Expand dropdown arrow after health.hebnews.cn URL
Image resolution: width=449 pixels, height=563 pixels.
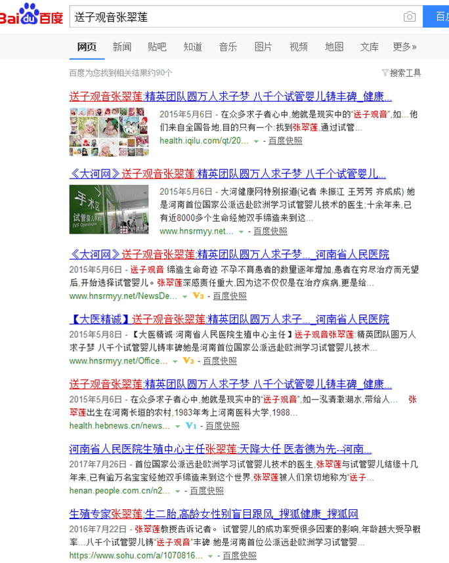pyautogui.click(x=177, y=427)
